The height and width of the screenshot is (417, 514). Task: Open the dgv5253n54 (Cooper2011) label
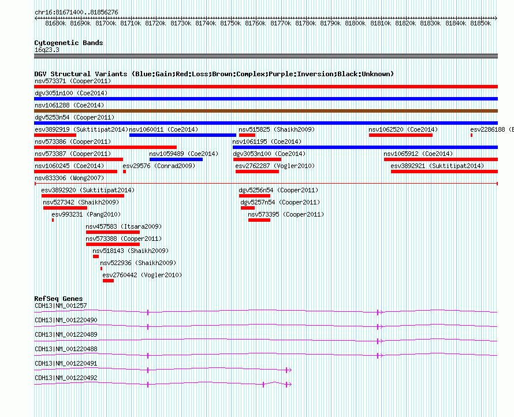(x=75, y=117)
